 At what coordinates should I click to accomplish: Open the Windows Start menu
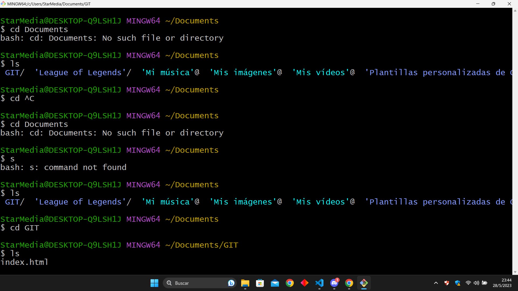tap(154, 283)
